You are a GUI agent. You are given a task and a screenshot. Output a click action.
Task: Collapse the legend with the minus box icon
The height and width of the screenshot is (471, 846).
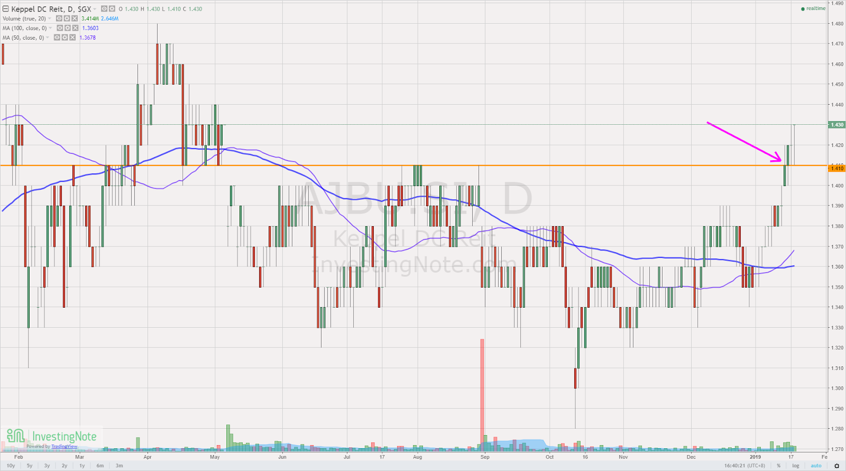coord(6,9)
